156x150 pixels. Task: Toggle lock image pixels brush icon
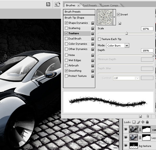pyautogui.click(x=138, y=122)
